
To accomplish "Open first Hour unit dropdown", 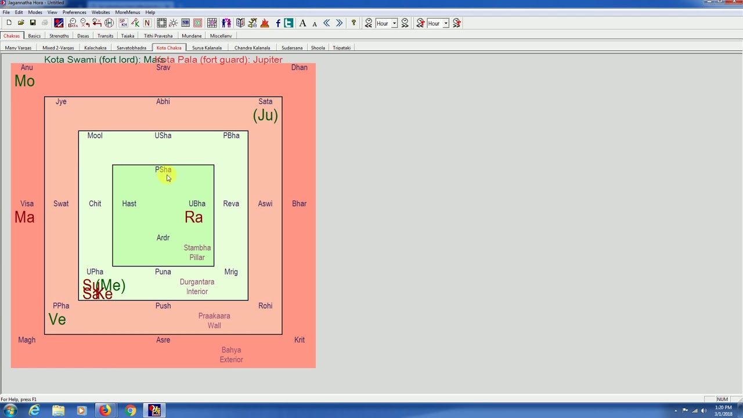I will tap(394, 23).
